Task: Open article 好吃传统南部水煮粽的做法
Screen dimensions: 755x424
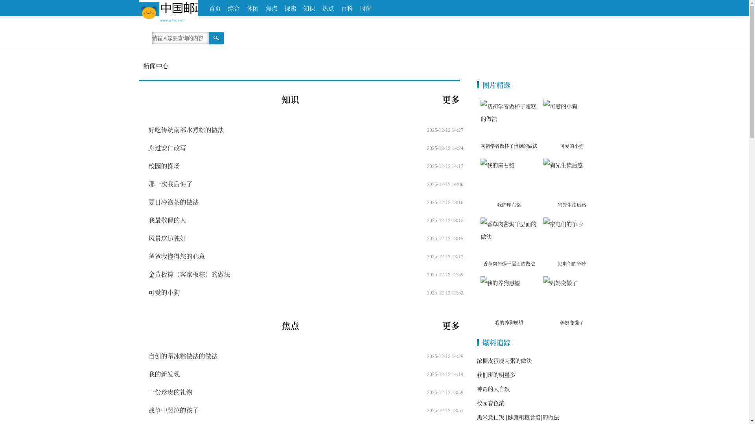Action: click(x=186, y=130)
